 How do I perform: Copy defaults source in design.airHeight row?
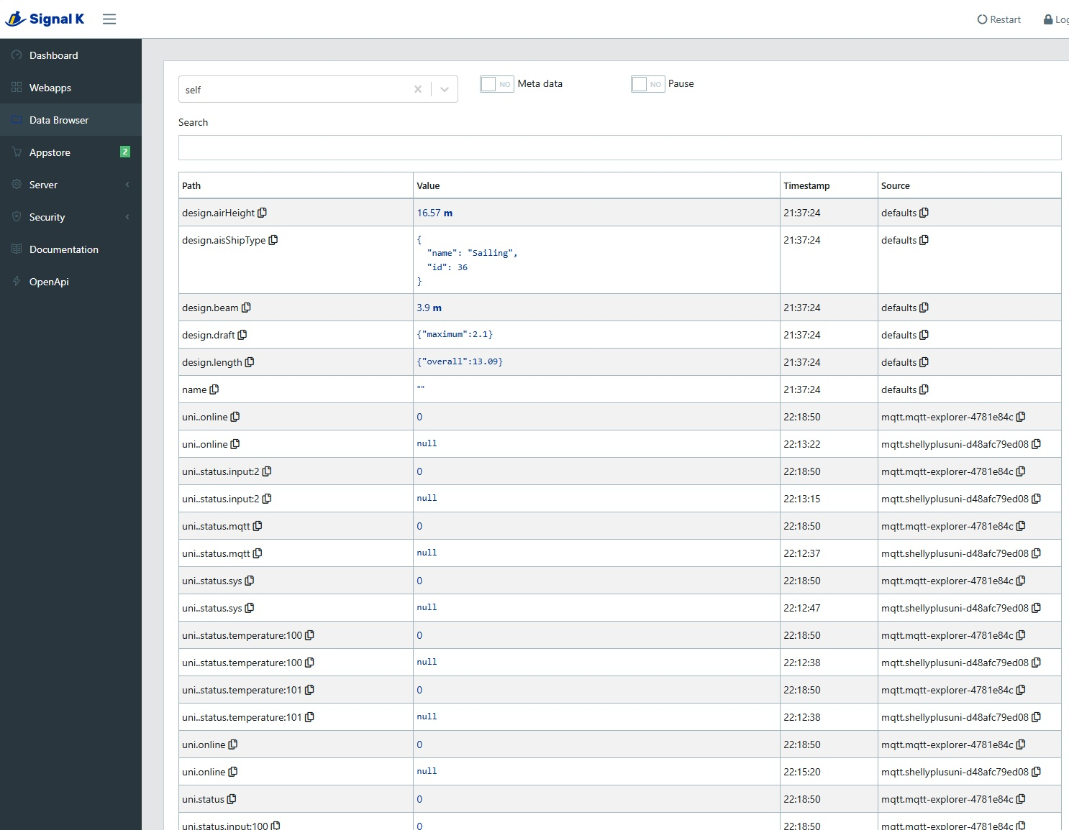click(924, 213)
